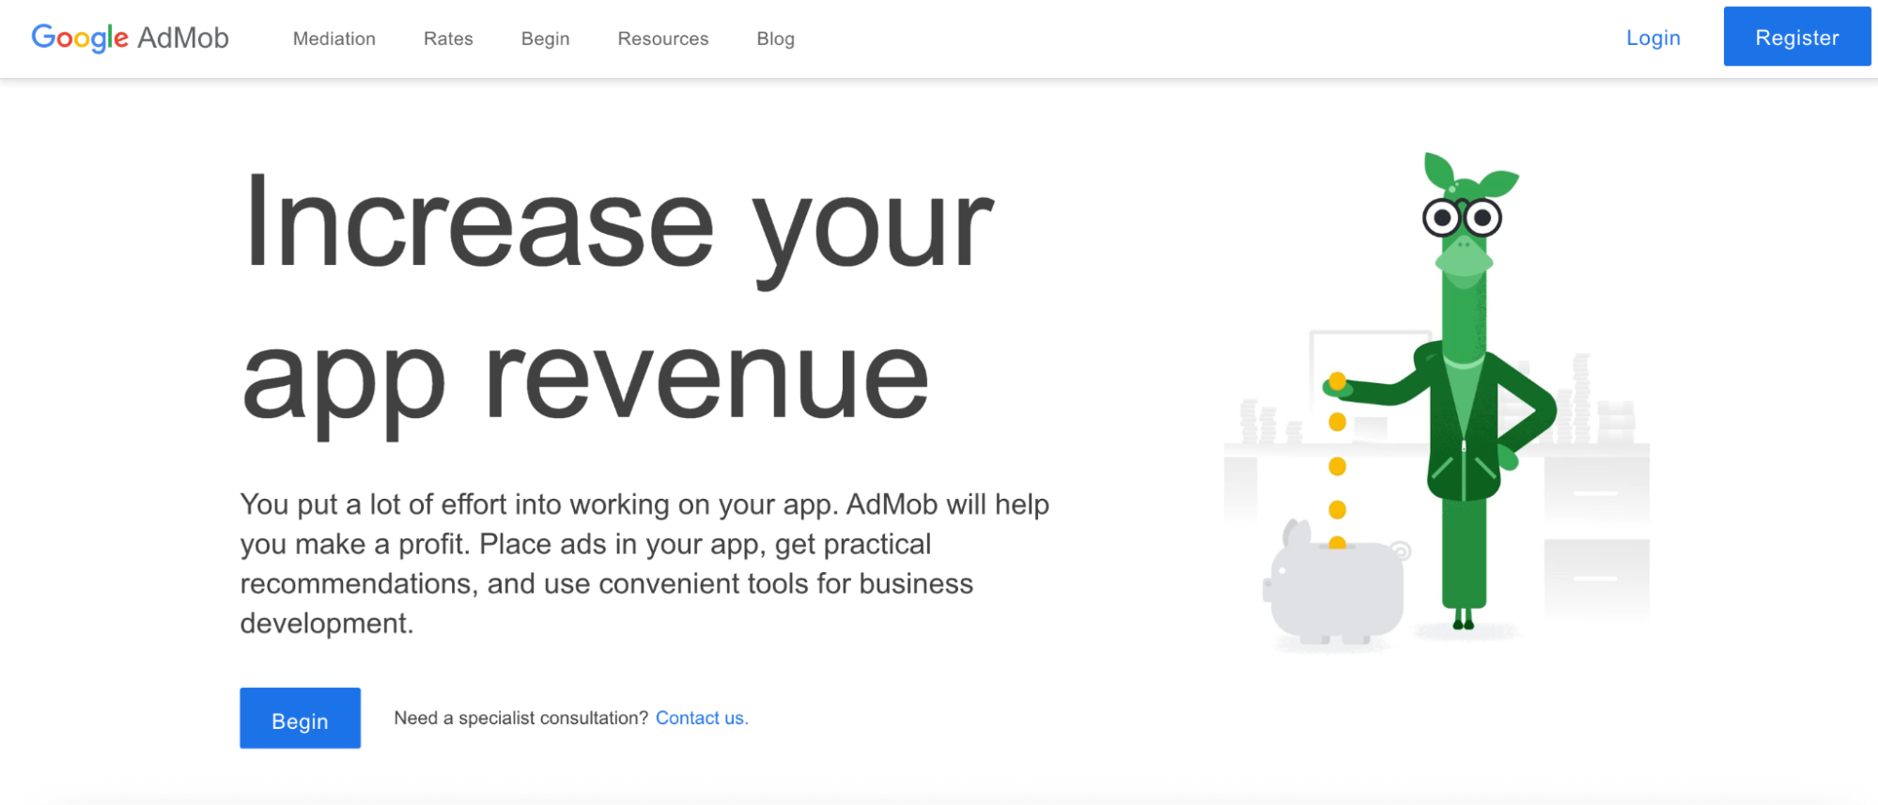Visit the Blog from the top navigation
Image resolution: width=1878 pixels, height=805 pixels.
tap(775, 39)
